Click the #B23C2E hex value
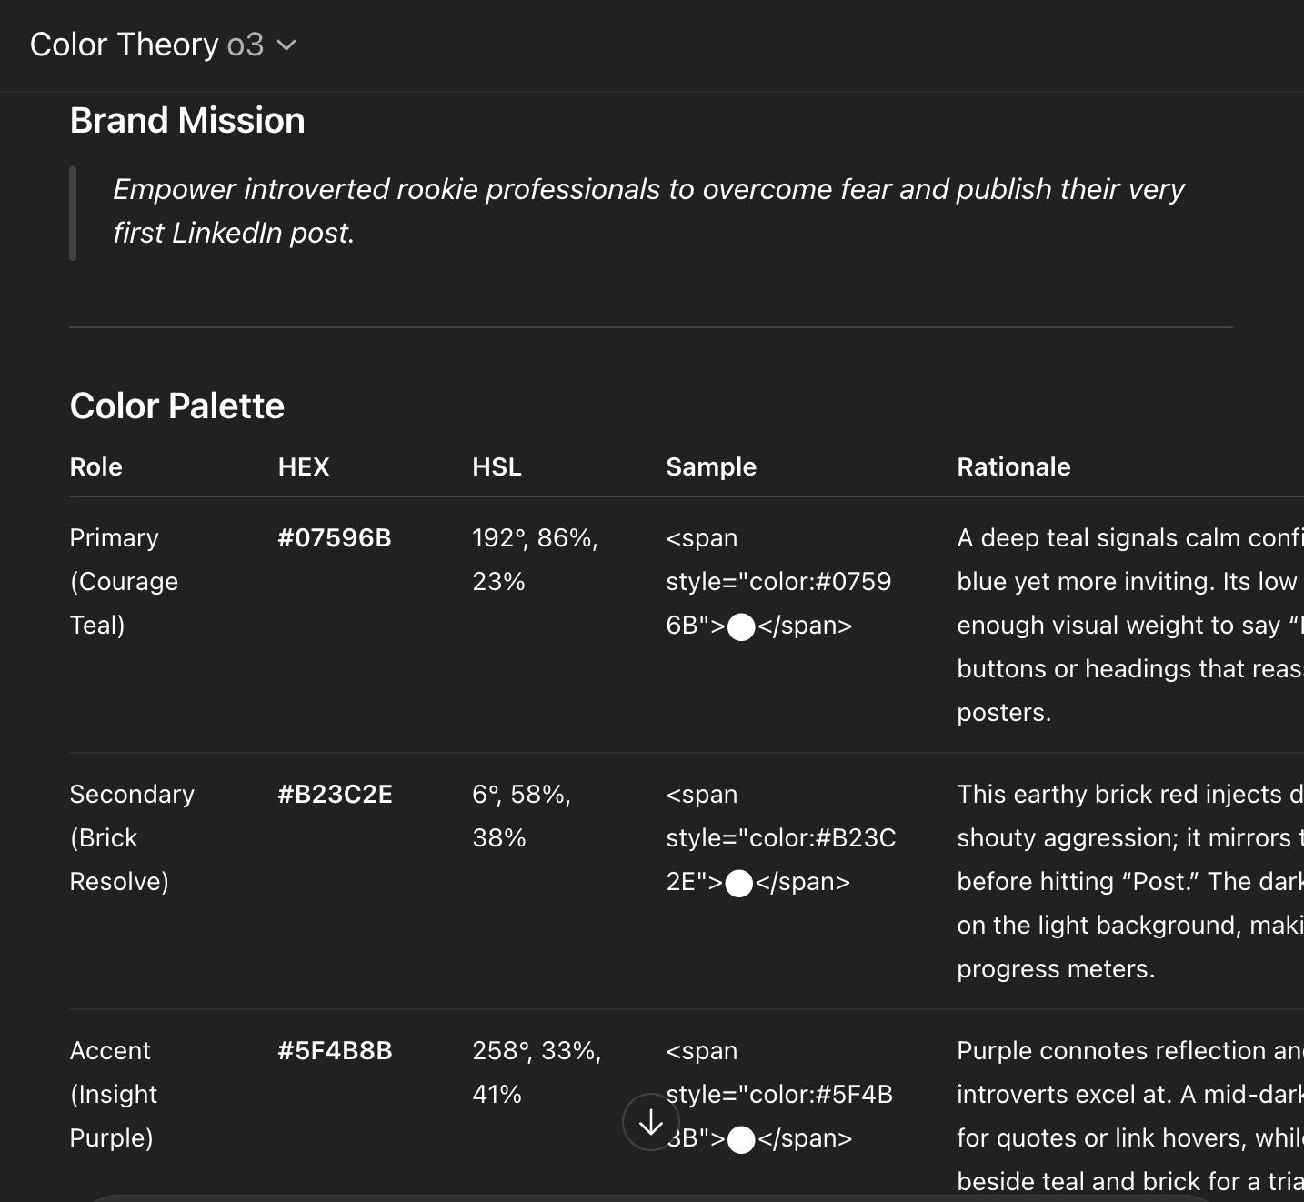This screenshot has width=1304, height=1202. (x=335, y=795)
